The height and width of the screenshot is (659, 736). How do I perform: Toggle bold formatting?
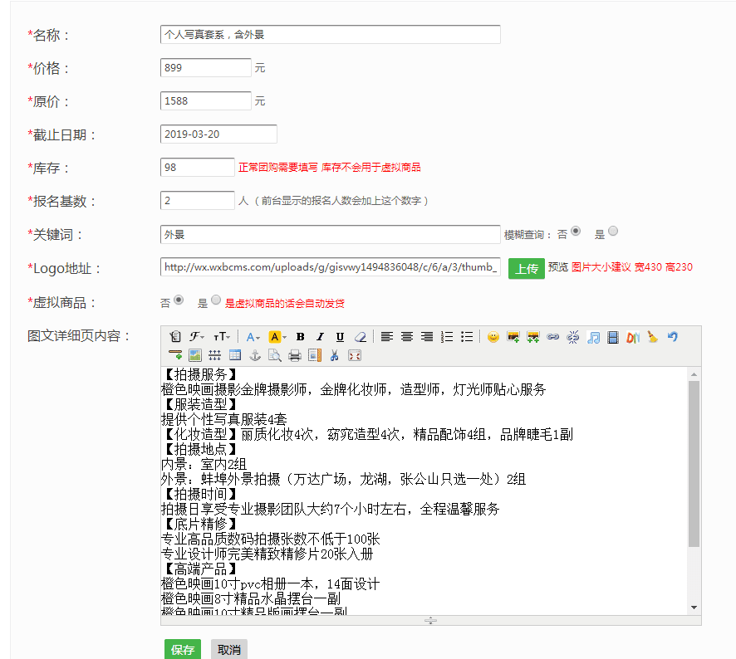coord(301,337)
